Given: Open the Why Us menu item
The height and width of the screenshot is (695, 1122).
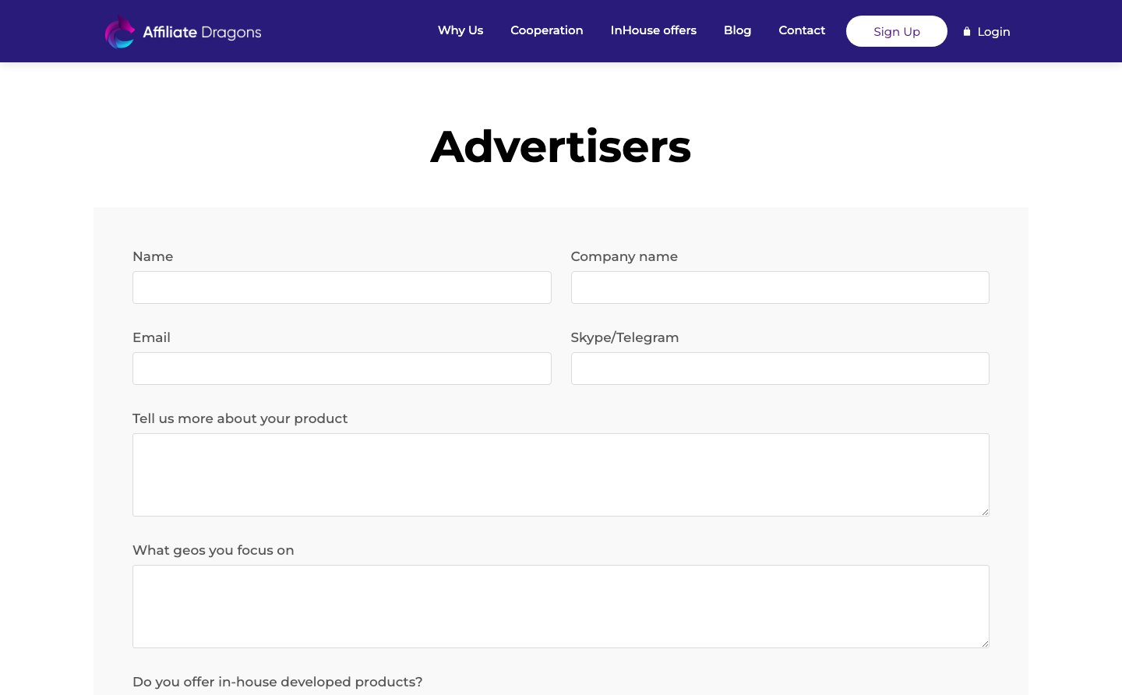Looking at the screenshot, I should [x=460, y=30].
